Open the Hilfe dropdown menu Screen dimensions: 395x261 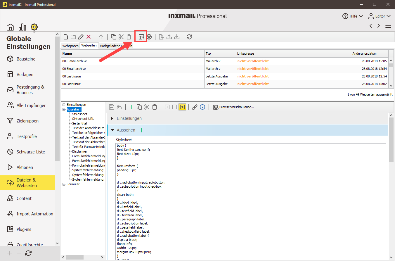(353, 16)
